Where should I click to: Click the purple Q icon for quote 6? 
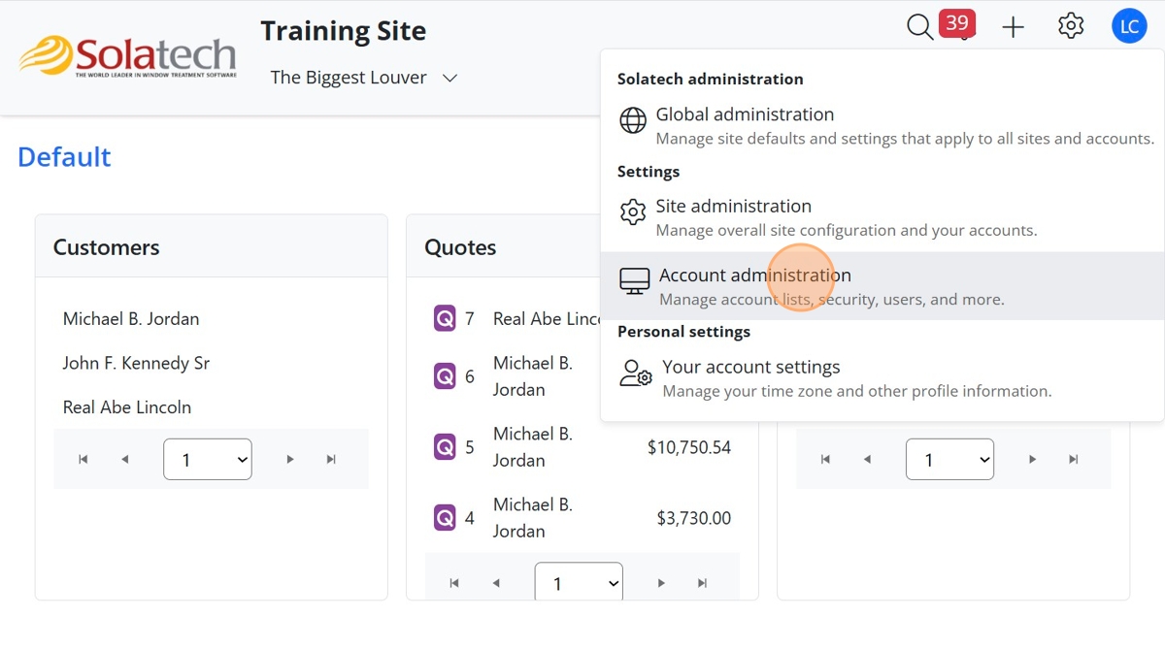tap(445, 376)
